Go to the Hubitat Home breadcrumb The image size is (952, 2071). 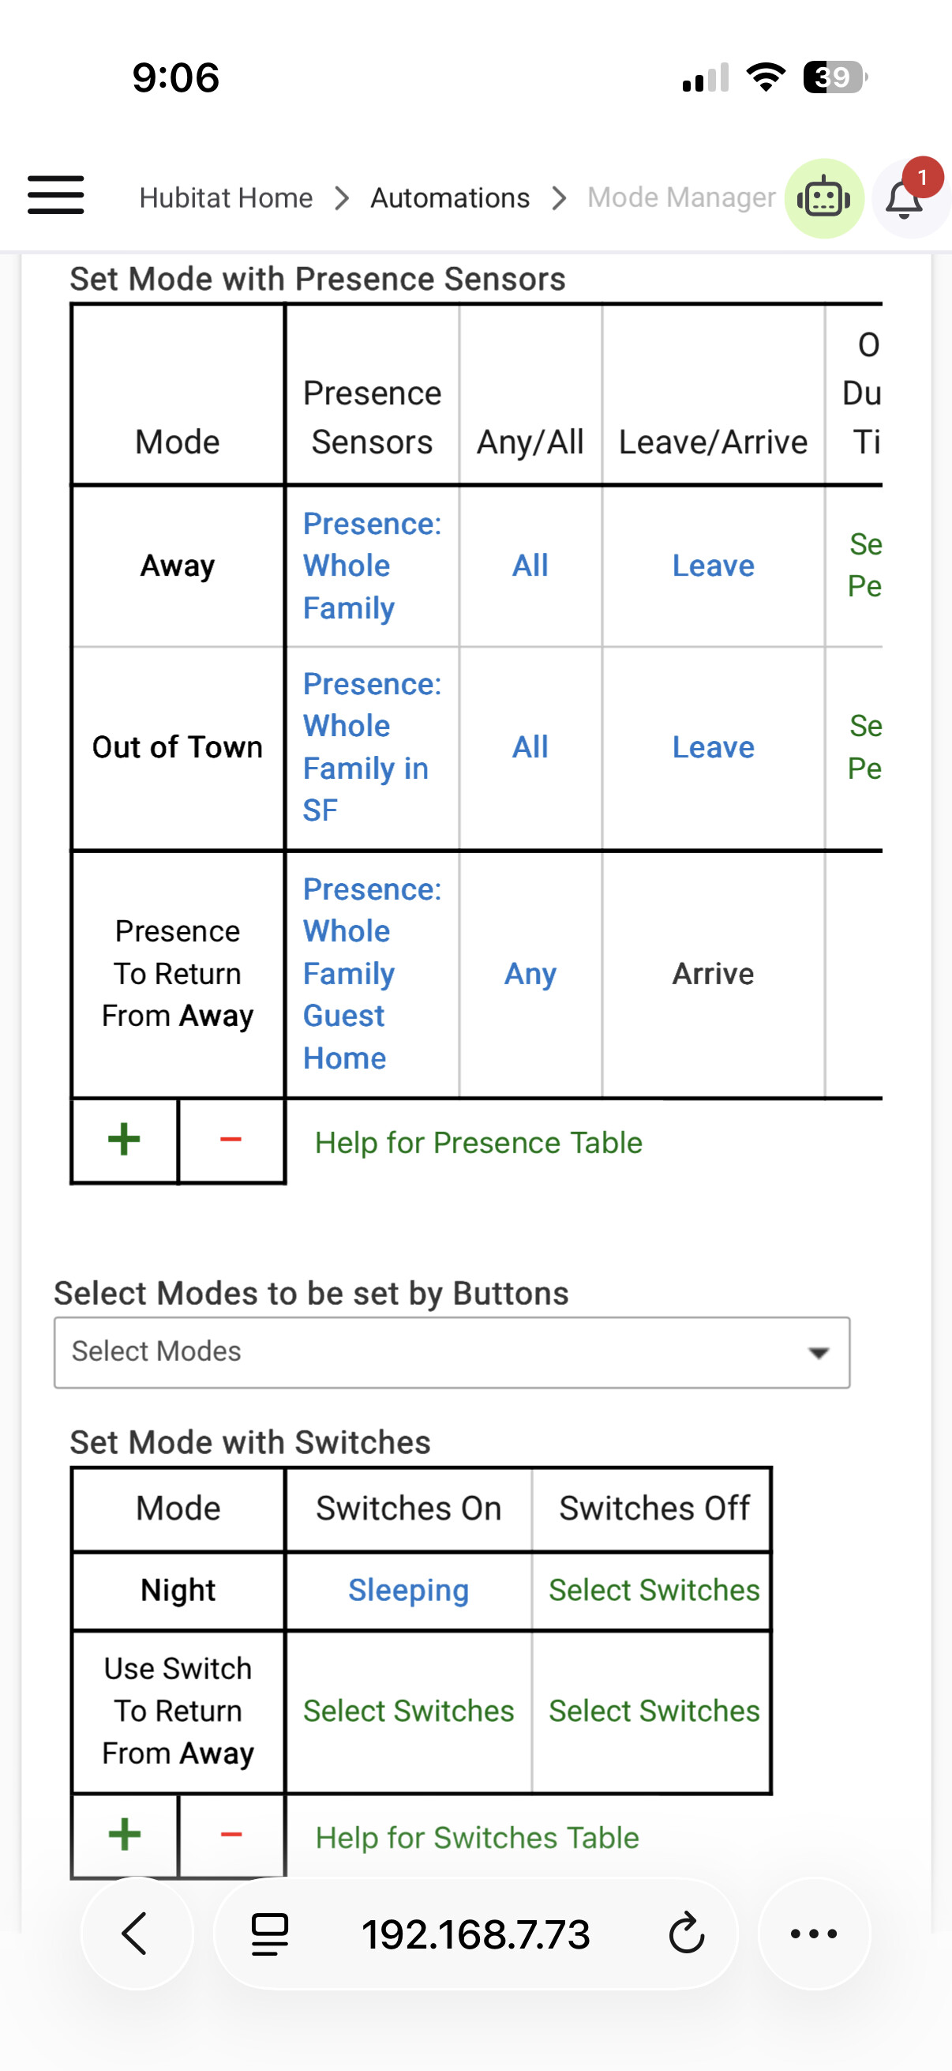pyautogui.click(x=226, y=197)
